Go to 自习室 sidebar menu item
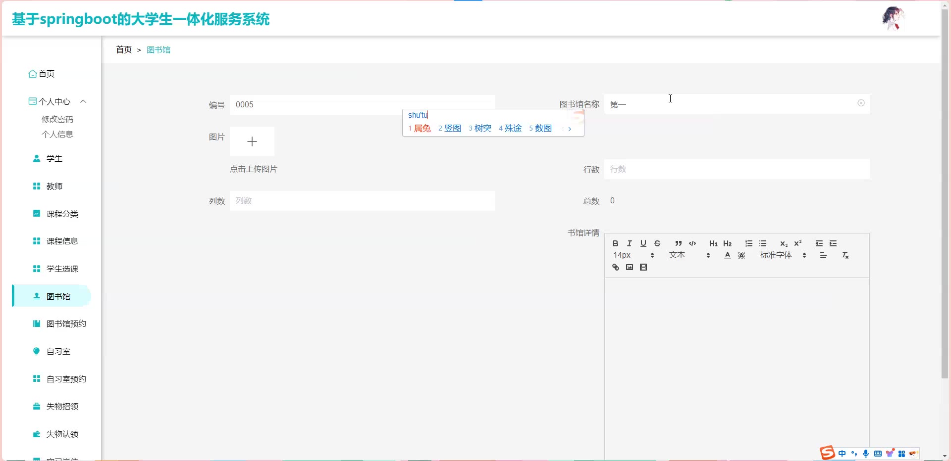The height and width of the screenshot is (461, 951). pos(58,352)
